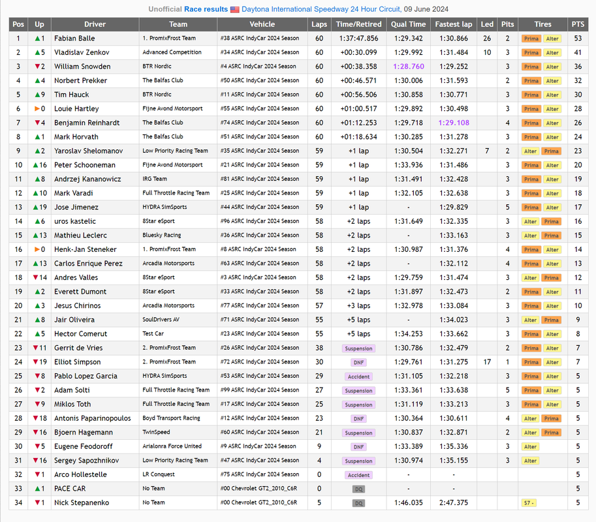Click the Prima tire badge for Fabian Balle
Screen dimensions: 596x522
click(x=531, y=38)
